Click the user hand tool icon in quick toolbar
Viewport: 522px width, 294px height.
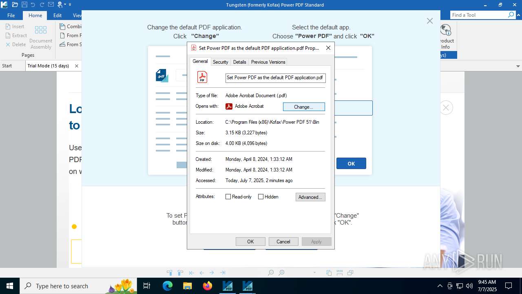coord(60,5)
